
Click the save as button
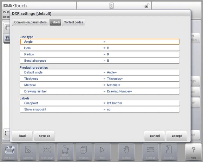click(x=44, y=136)
